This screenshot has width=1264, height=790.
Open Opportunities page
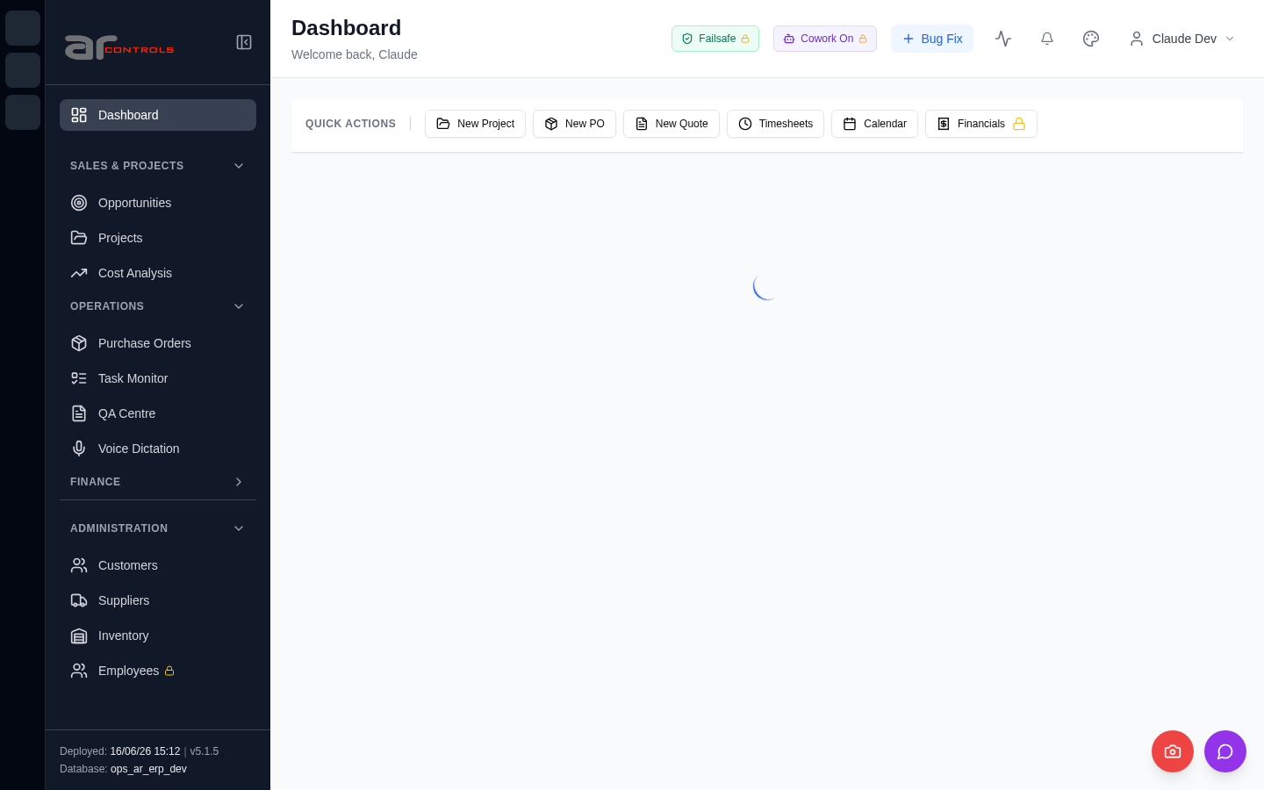(158, 203)
